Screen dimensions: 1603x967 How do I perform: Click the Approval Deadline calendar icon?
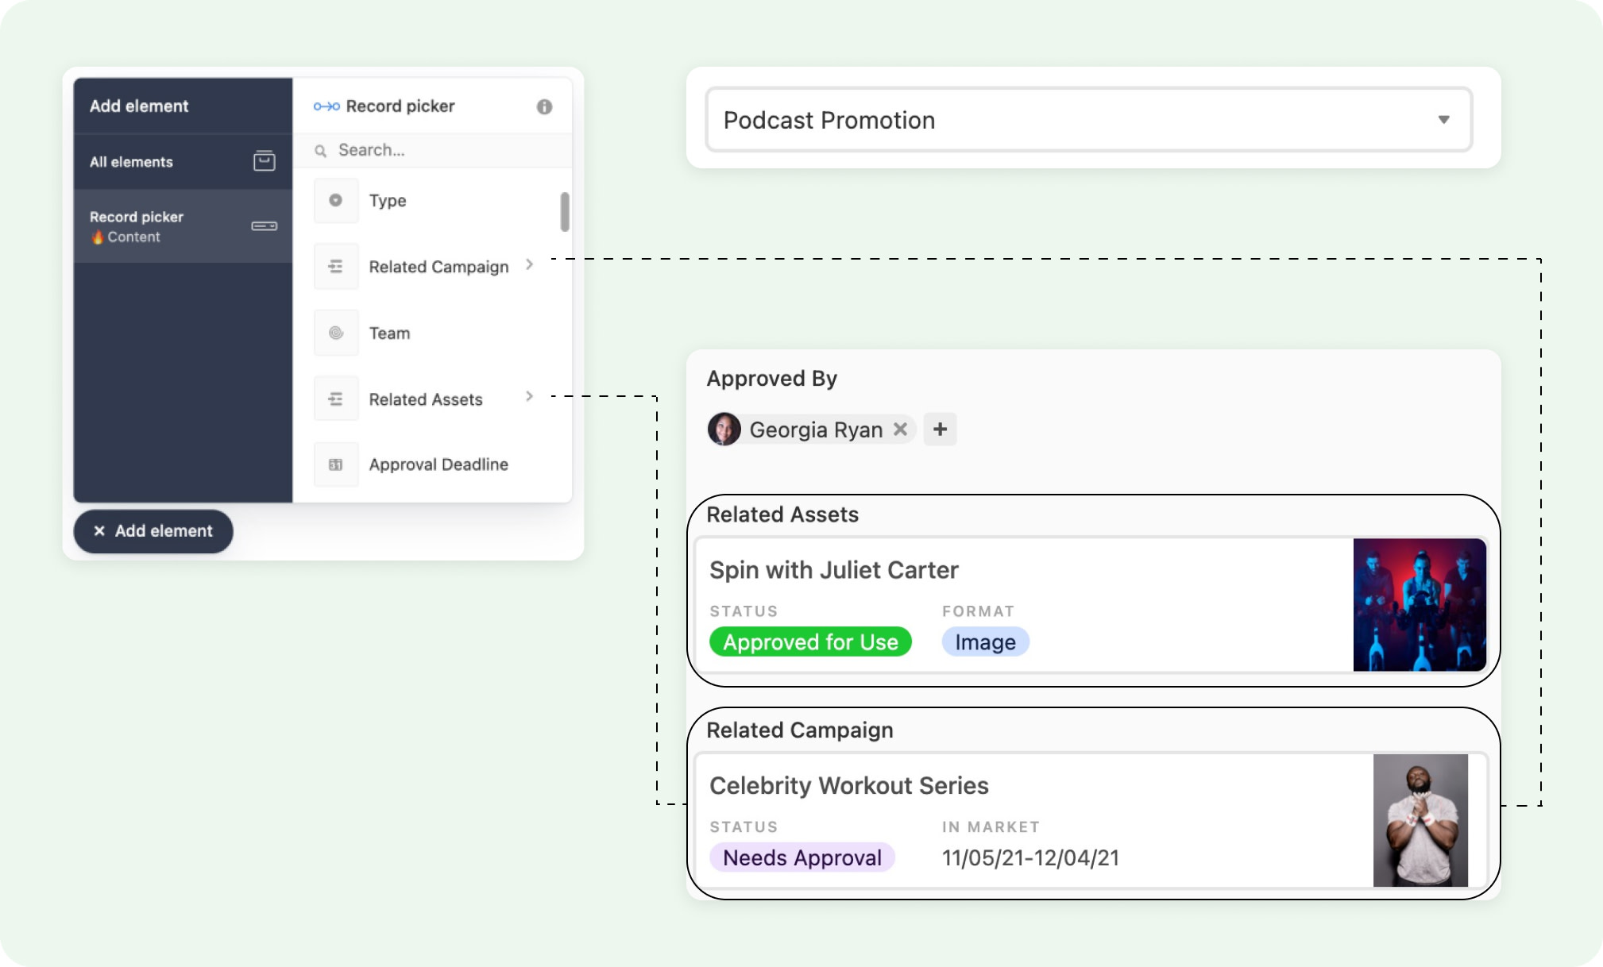[335, 464]
